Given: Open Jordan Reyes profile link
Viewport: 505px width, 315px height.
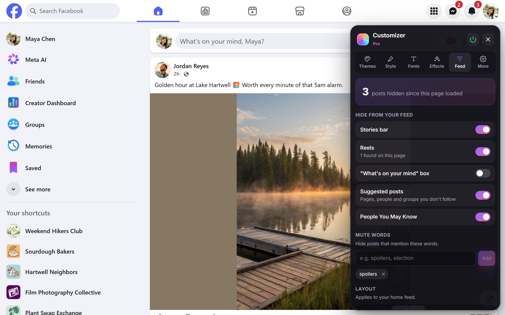Looking at the screenshot, I should click(191, 66).
